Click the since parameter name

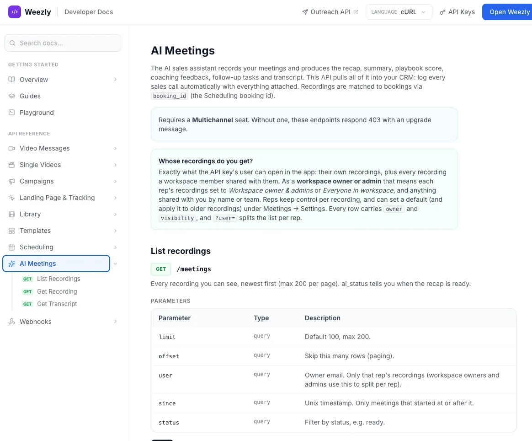(x=167, y=403)
